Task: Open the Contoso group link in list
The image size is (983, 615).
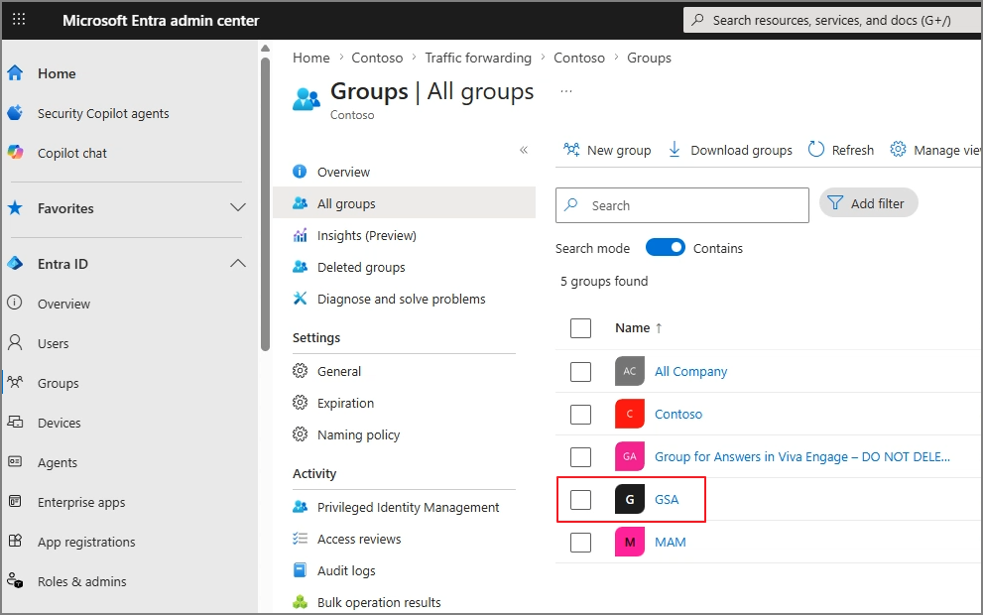Action: [x=678, y=415]
